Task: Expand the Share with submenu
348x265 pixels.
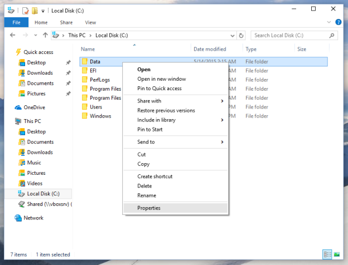Action: [222, 101]
